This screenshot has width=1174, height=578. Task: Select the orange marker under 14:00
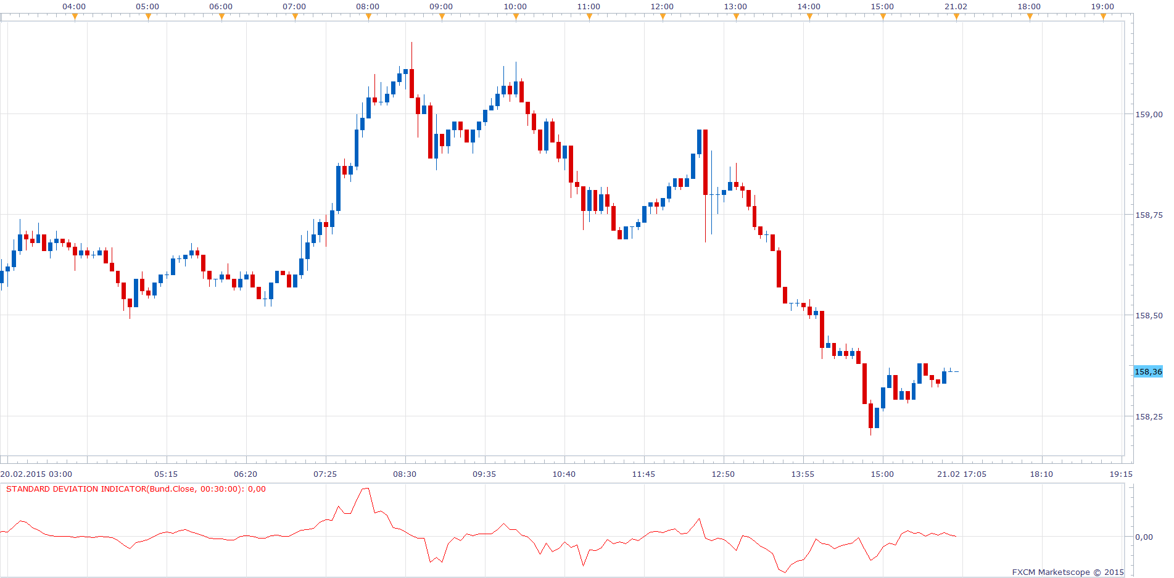point(809,17)
